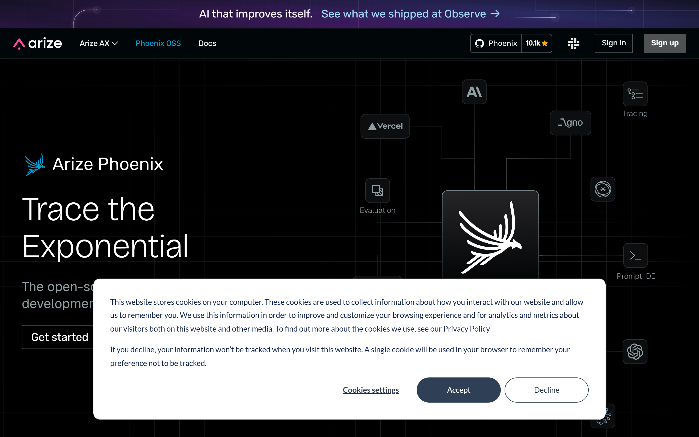Select the Evaluation feature icon
The image size is (699, 437).
(378, 191)
